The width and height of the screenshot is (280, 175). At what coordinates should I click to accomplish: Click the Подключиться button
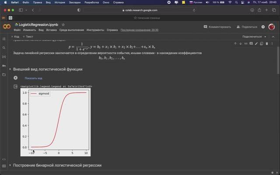coord(252,37)
